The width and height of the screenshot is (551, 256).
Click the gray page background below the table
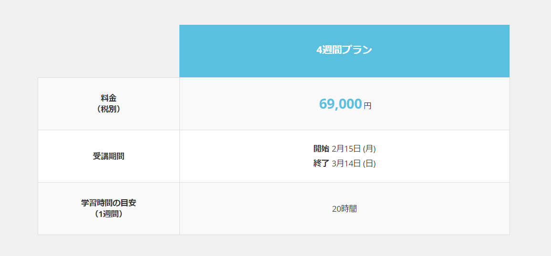pos(275,246)
